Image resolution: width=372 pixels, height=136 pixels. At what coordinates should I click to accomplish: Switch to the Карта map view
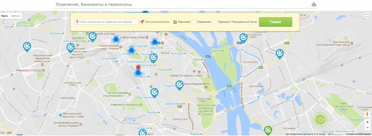(5, 16)
